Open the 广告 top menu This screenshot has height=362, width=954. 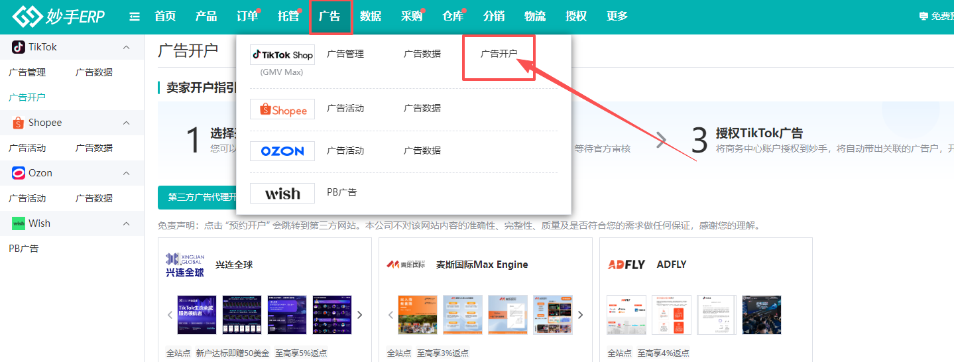[329, 17]
